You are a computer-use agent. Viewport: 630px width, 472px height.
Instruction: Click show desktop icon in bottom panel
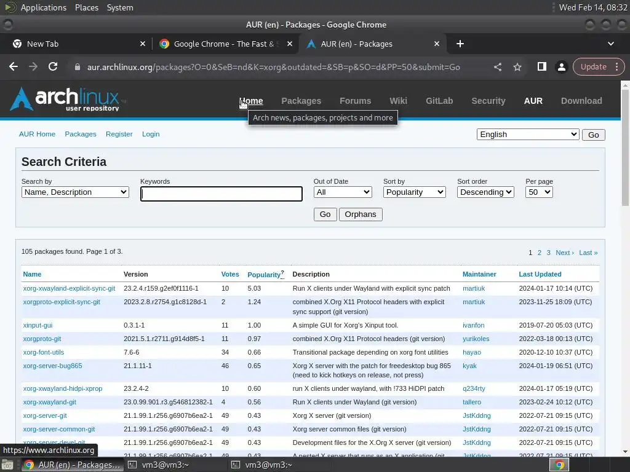point(7,465)
